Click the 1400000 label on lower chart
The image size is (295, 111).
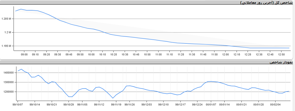click(8, 73)
